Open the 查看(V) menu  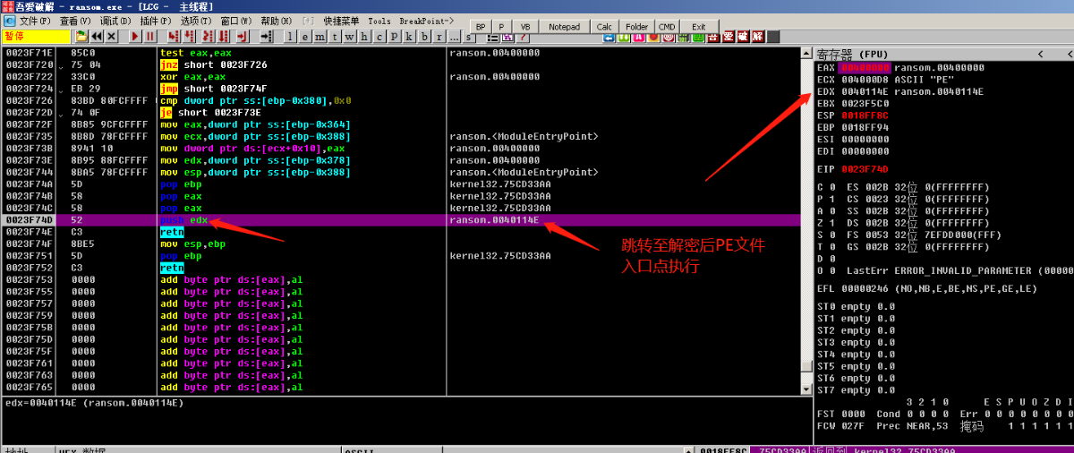click(x=75, y=21)
